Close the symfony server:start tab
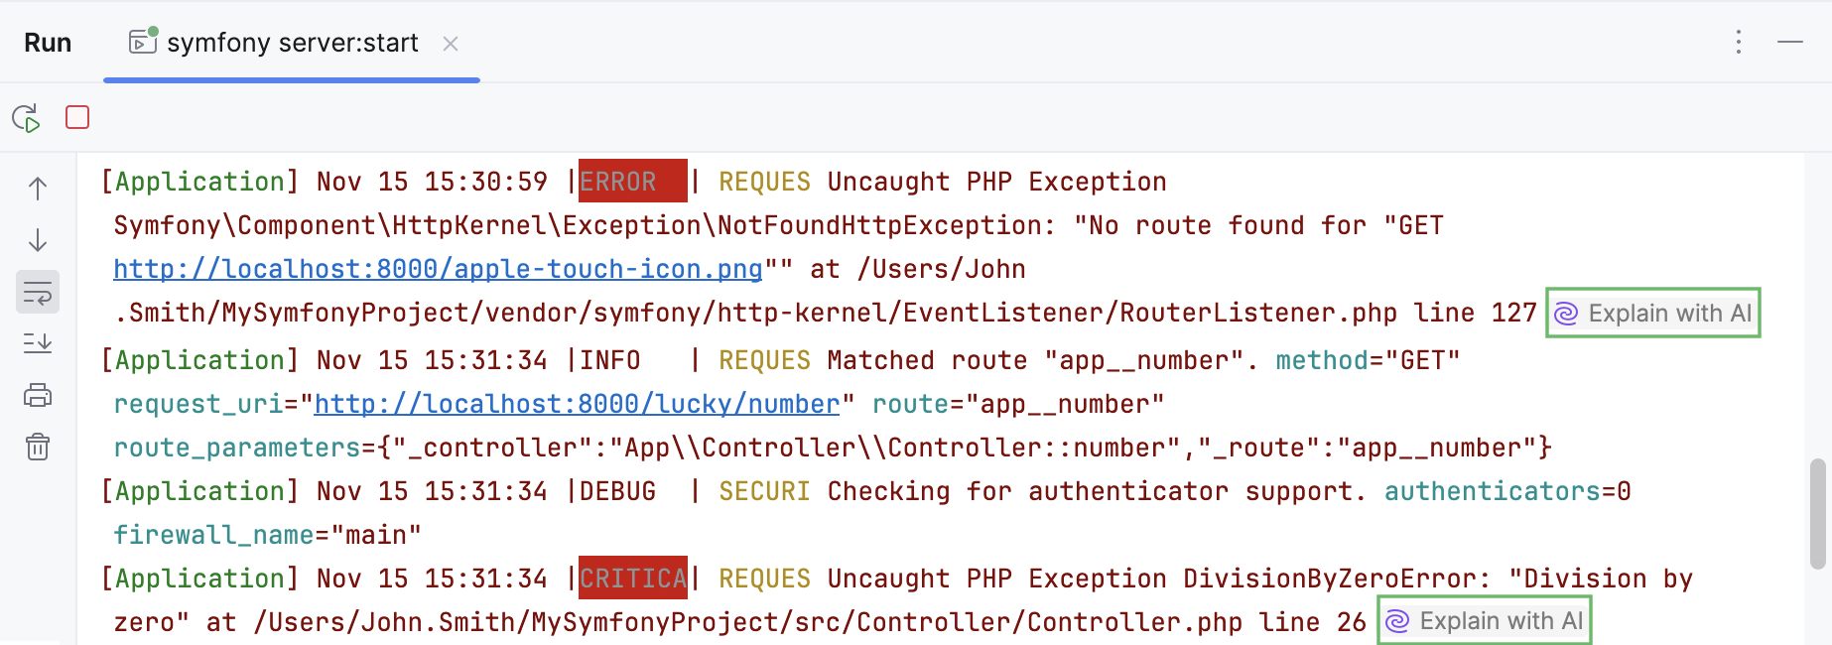 tap(451, 44)
